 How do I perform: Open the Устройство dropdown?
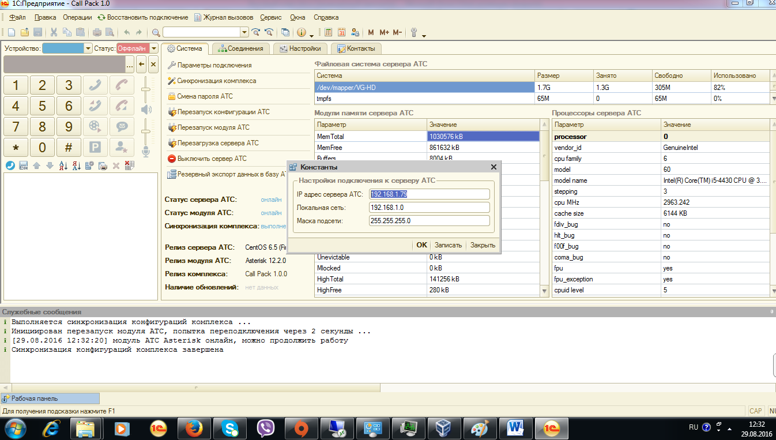(88, 48)
